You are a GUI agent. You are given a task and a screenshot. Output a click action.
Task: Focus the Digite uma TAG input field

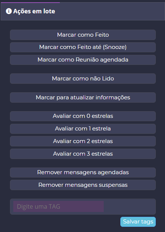58,206
